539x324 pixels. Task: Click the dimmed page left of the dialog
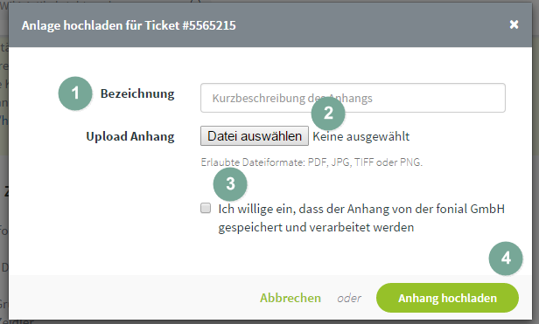[x=3, y=172]
